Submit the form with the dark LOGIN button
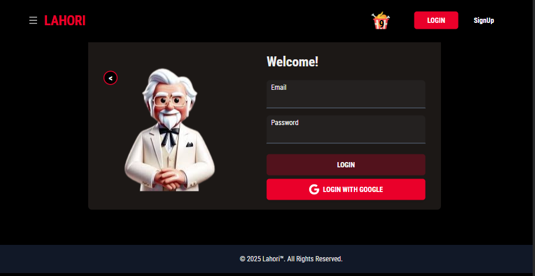This screenshot has height=276, width=535. click(x=346, y=165)
